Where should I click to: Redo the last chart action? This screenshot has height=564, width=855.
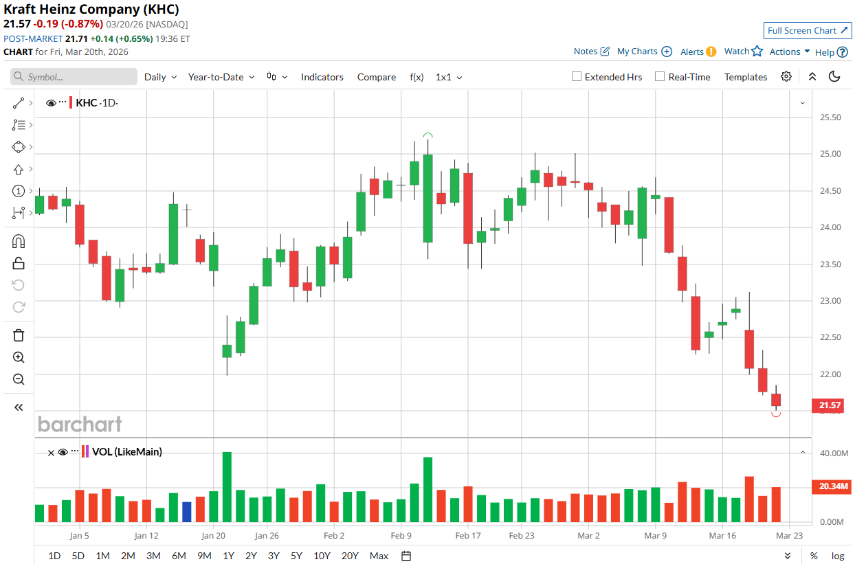pos(19,307)
